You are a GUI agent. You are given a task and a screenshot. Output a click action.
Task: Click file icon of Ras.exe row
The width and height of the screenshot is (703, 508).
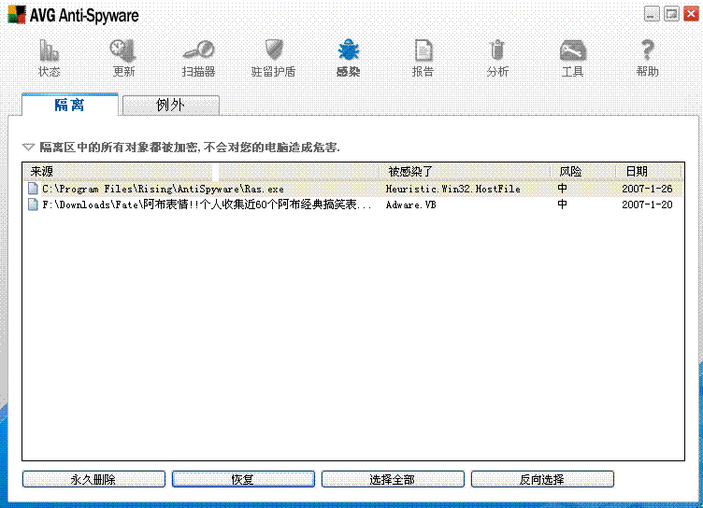pos(33,189)
